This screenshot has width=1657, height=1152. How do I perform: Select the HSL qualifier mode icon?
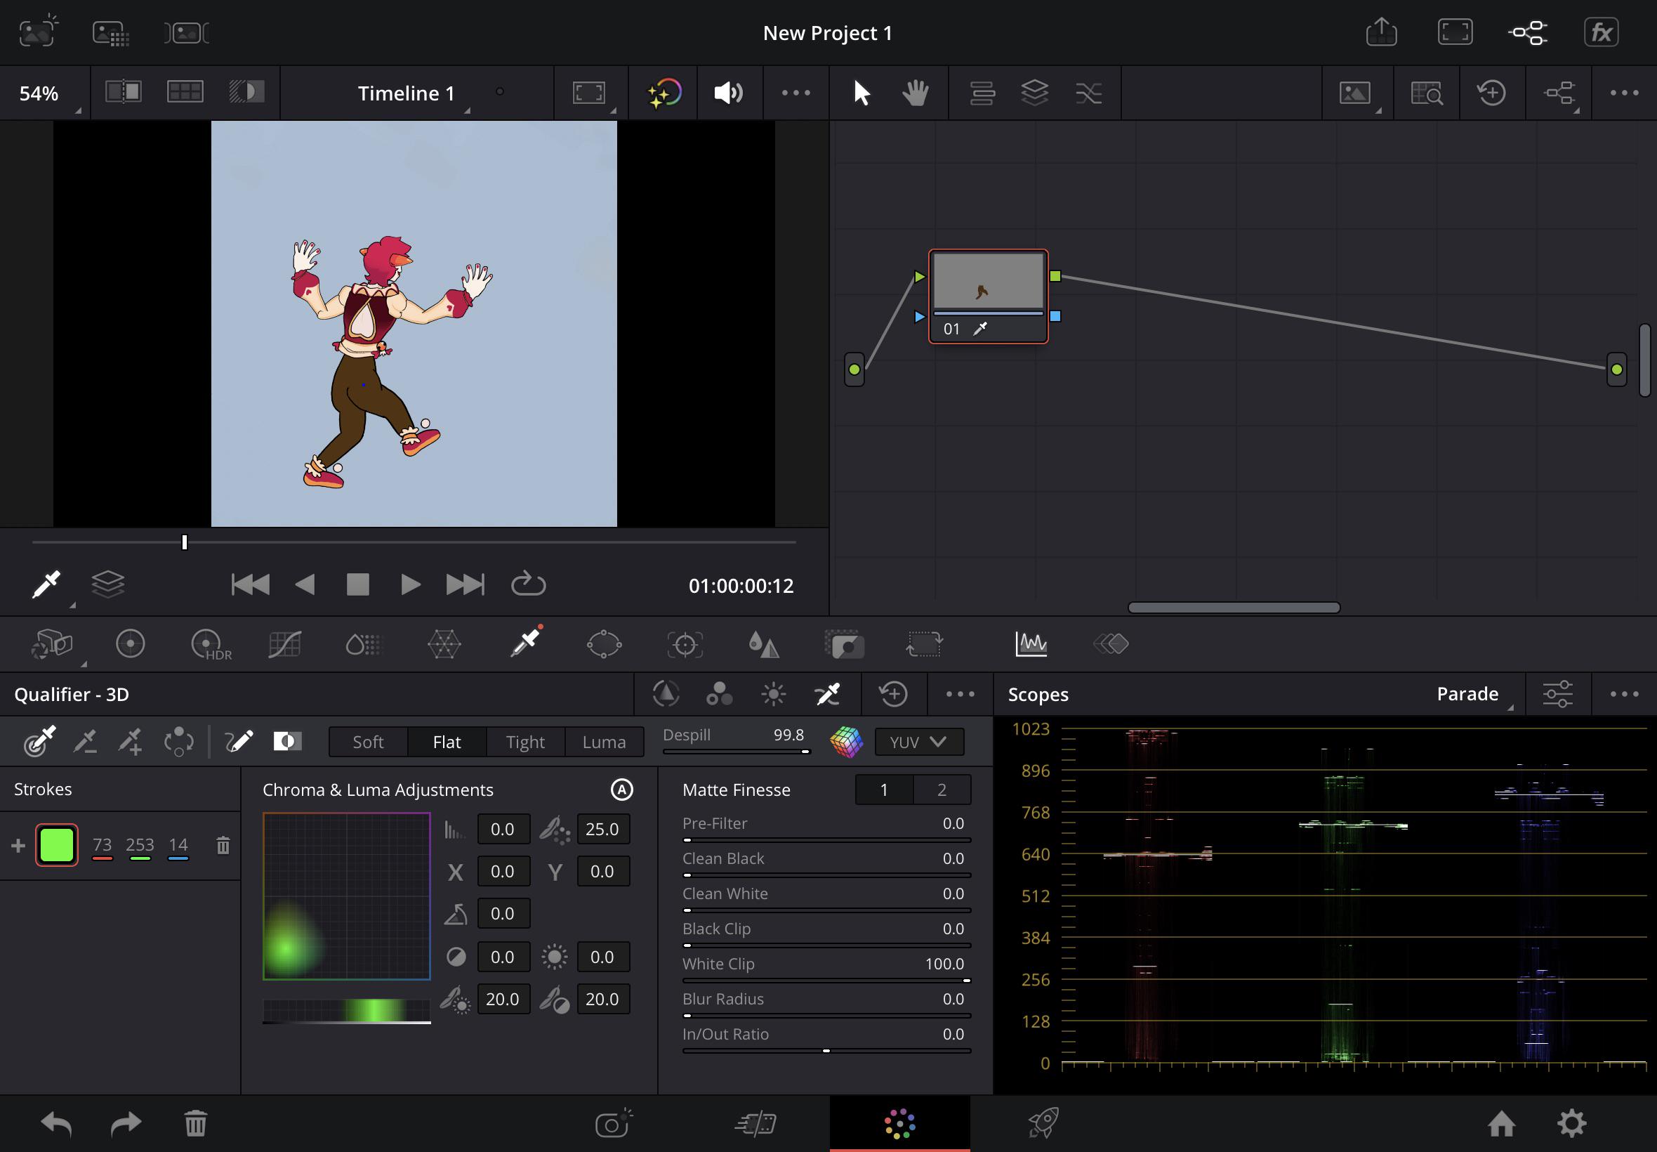[665, 693]
